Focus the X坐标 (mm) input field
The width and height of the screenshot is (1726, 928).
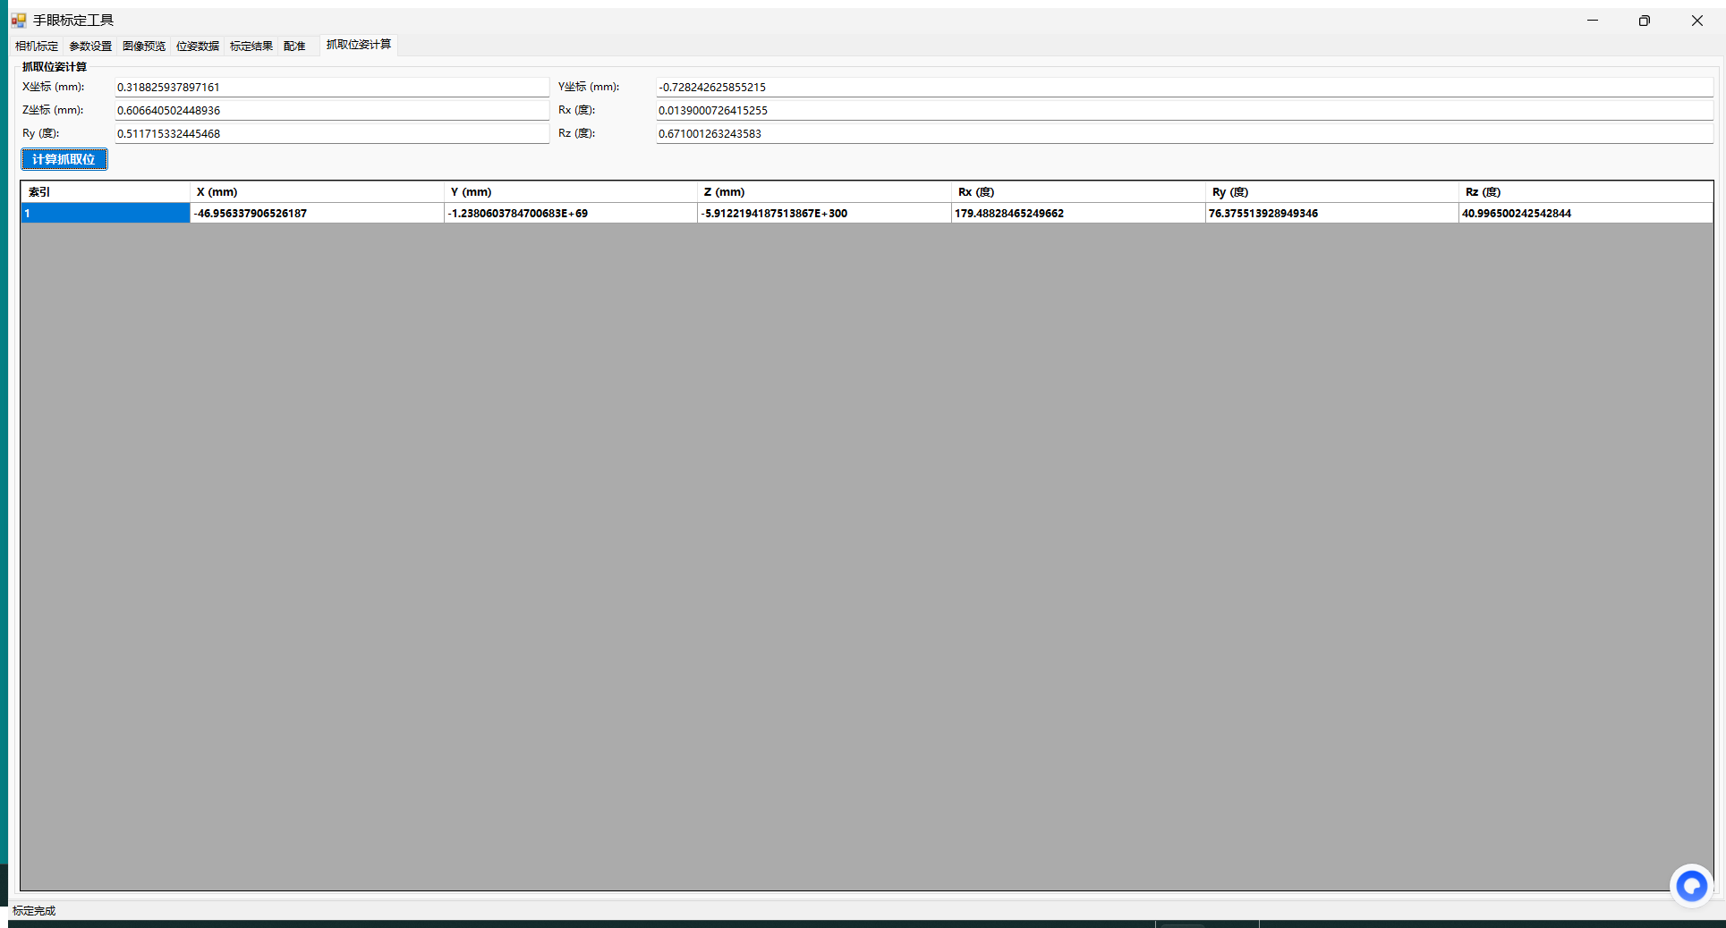coord(332,87)
